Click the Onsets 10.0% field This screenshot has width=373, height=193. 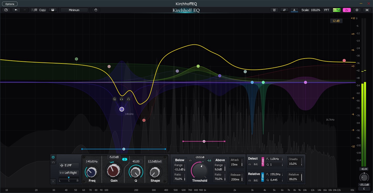[x=295, y=162]
